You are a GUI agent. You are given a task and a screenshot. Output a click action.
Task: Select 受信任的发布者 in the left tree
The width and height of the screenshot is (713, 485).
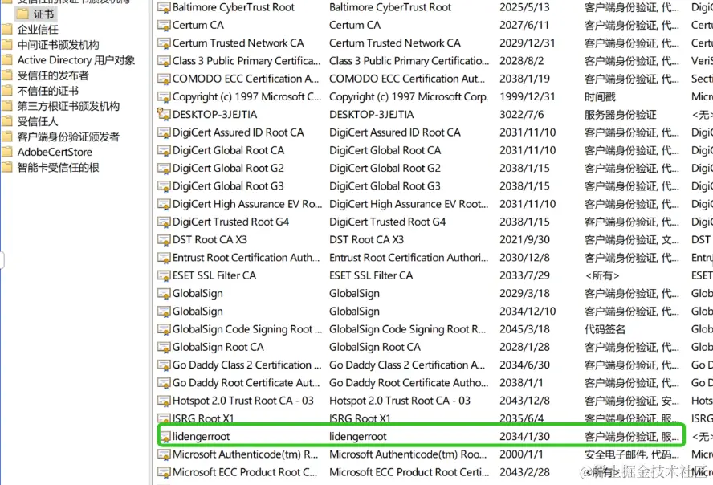(53, 75)
